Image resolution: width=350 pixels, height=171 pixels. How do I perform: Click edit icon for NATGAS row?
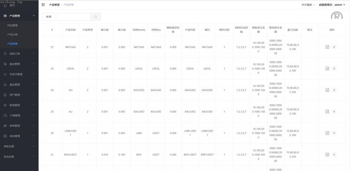[327, 47]
